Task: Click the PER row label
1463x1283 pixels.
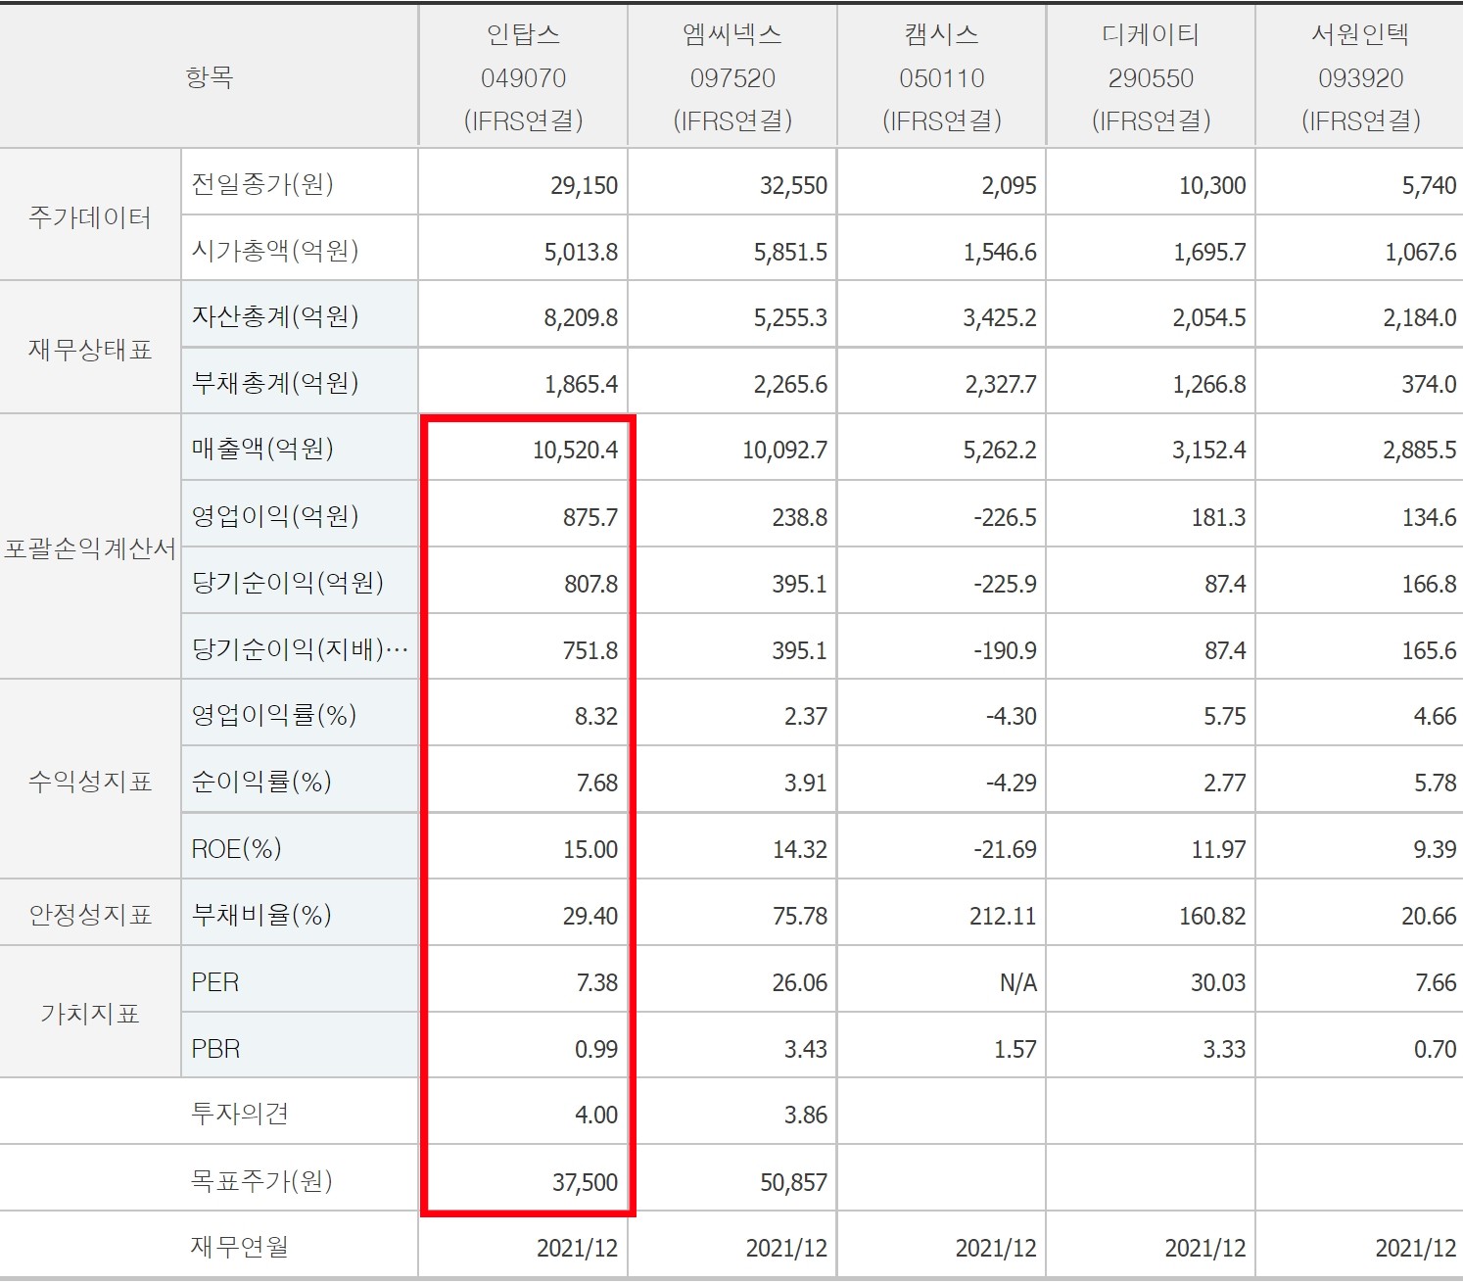Action: click(215, 981)
